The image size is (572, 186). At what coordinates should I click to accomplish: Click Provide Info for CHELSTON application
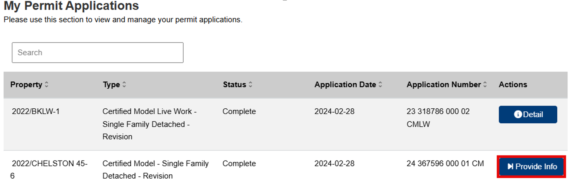click(532, 167)
